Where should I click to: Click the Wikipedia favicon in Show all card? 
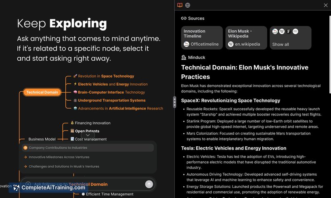282,32
